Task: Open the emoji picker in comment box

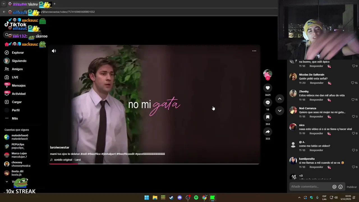Action: (x=340, y=187)
